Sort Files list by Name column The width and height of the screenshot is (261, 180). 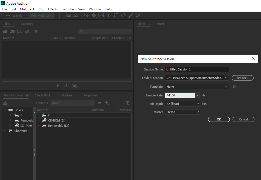(x=8, y=38)
